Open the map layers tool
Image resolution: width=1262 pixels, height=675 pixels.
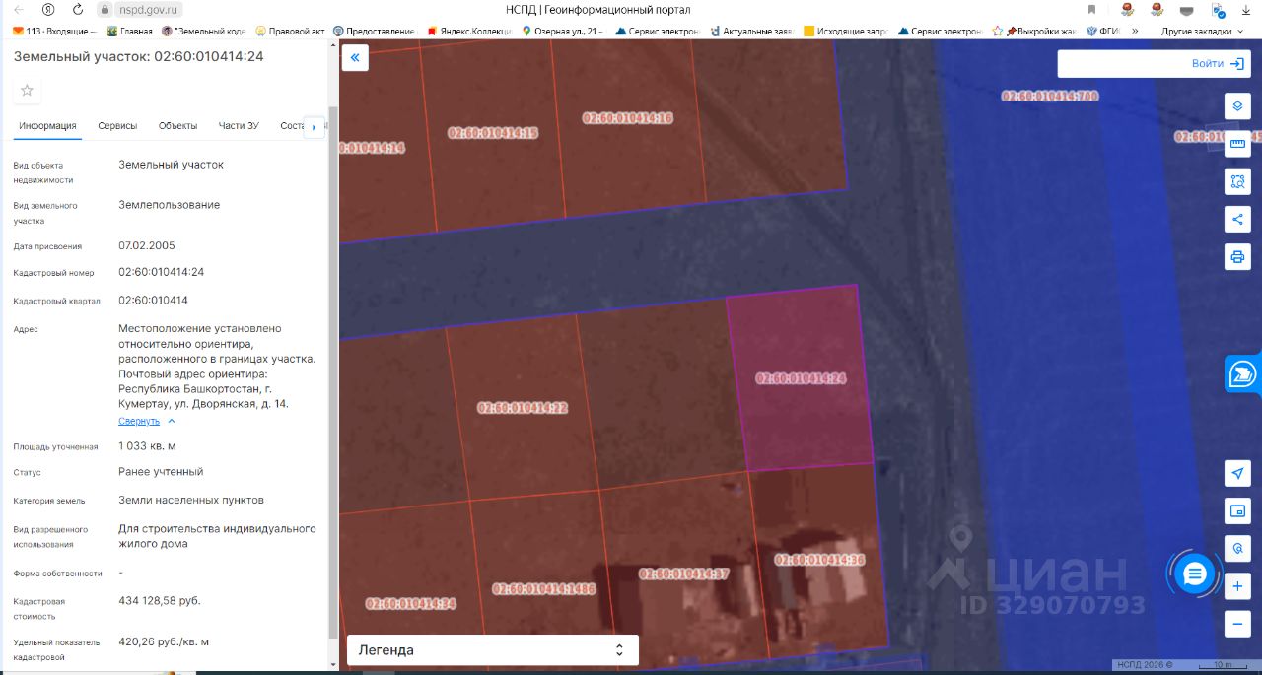point(1237,105)
